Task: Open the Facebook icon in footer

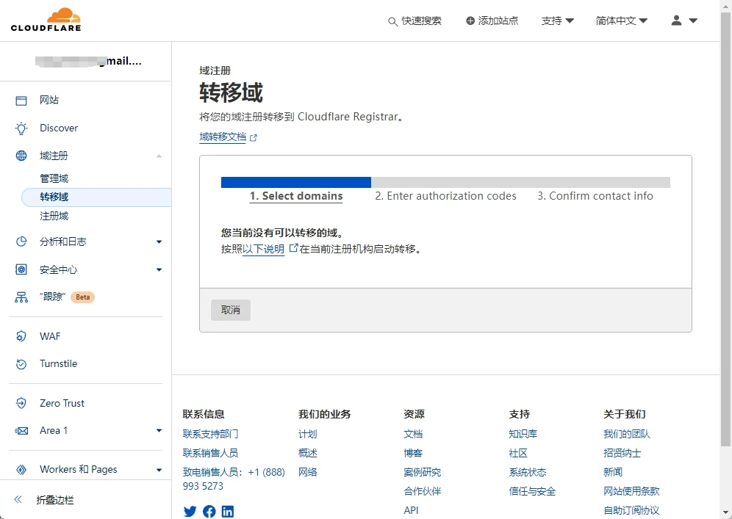Action: pyautogui.click(x=209, y=512)
